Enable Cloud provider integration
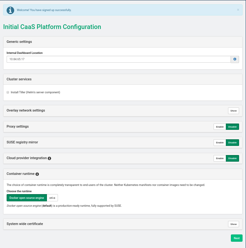The height and width of the screenshot is (248, 246). tap(220, 158)
